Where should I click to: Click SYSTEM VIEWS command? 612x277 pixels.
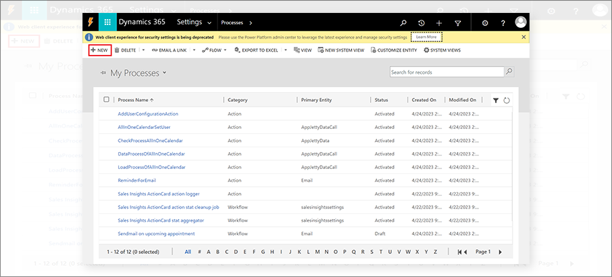point(442,50)
